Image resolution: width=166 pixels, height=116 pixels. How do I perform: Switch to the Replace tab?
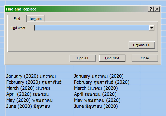pyautogui.click(x=36, y=19)
